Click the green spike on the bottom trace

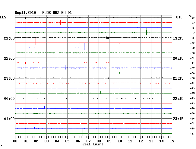83,132
